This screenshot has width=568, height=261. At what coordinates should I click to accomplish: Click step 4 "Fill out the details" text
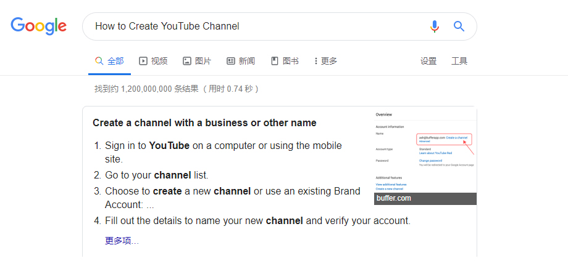(x=257, y=220)
